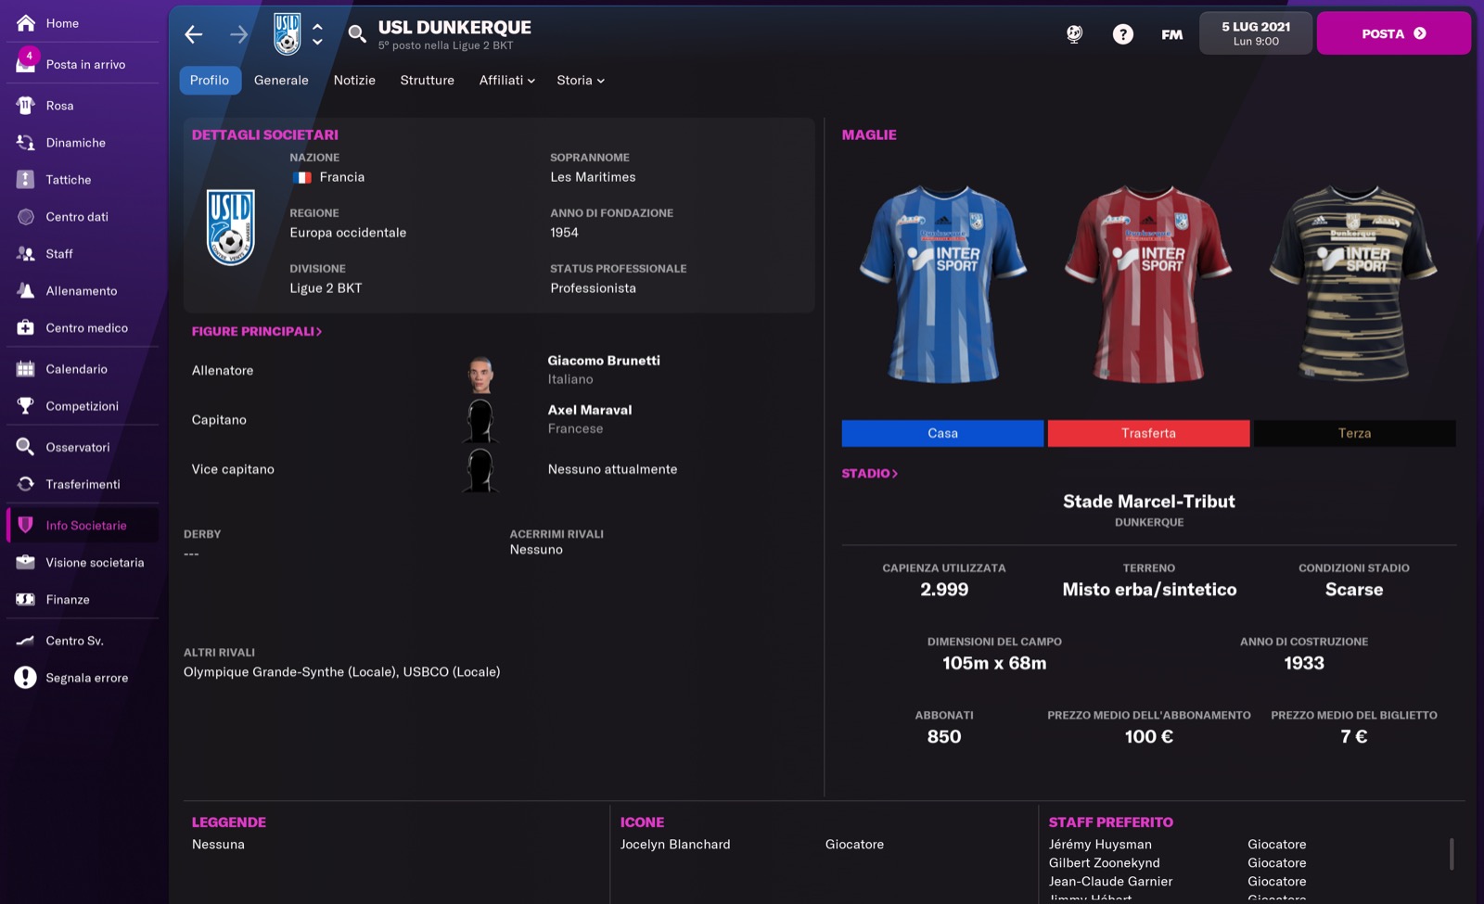Screen dimensions: 1484x904
Task: Select the red Trasferta kit swatch
Action: pos(1148,433)
